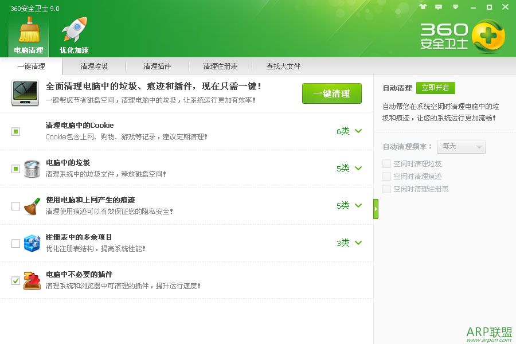Image resolution: width=516 pixels, height=344 pixels.
Task: Check 空闲时清理注册表 option
Action: (386, 189)
